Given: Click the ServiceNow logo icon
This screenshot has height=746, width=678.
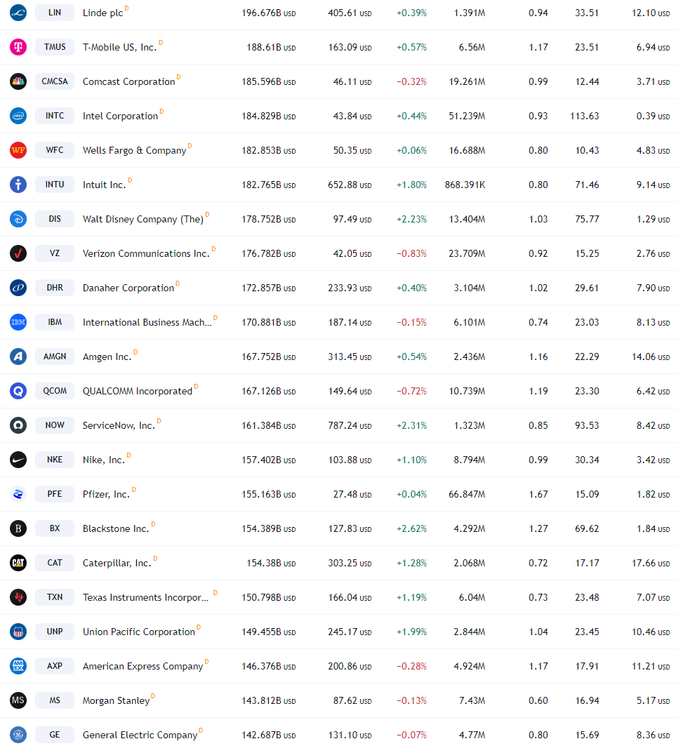Looking at the screenshot, I should [x=18, y=425].
